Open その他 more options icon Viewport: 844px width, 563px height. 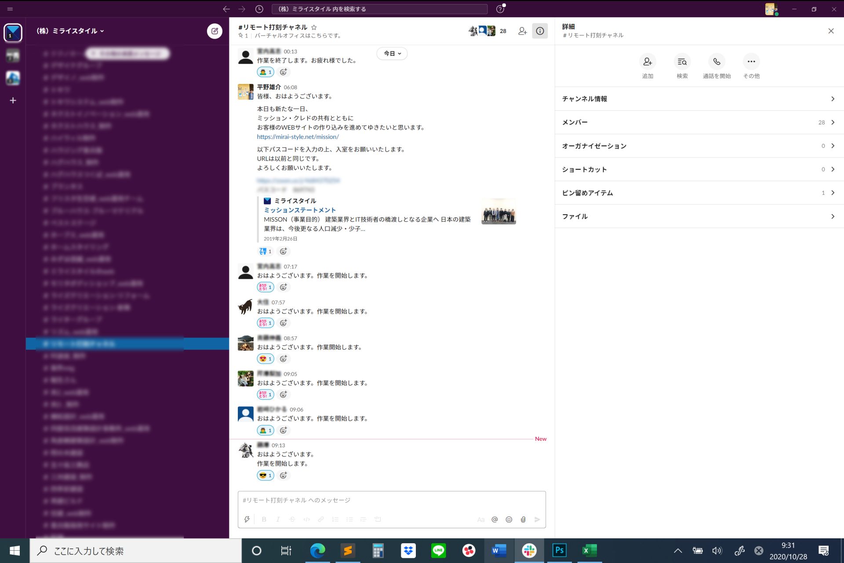[x=751, y=62]
